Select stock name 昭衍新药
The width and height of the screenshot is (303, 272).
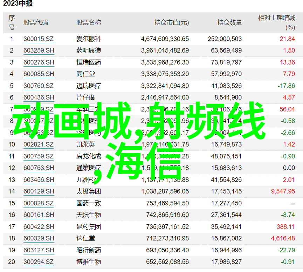click(89, 250)
